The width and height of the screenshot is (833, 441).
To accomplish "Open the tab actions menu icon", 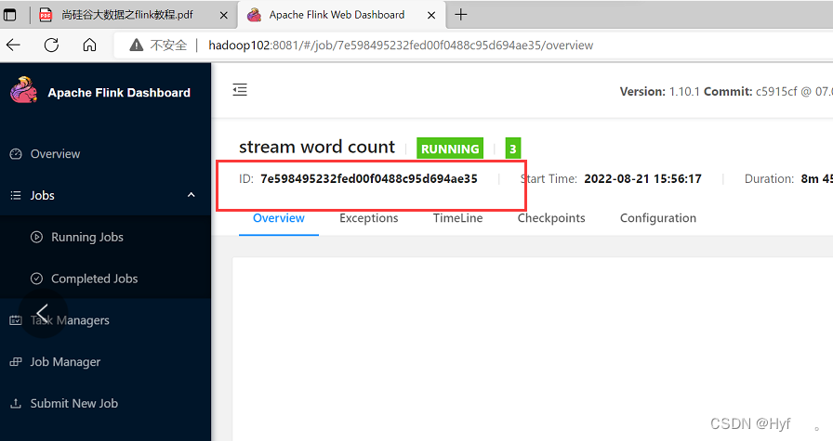I will tap(10, 15).
